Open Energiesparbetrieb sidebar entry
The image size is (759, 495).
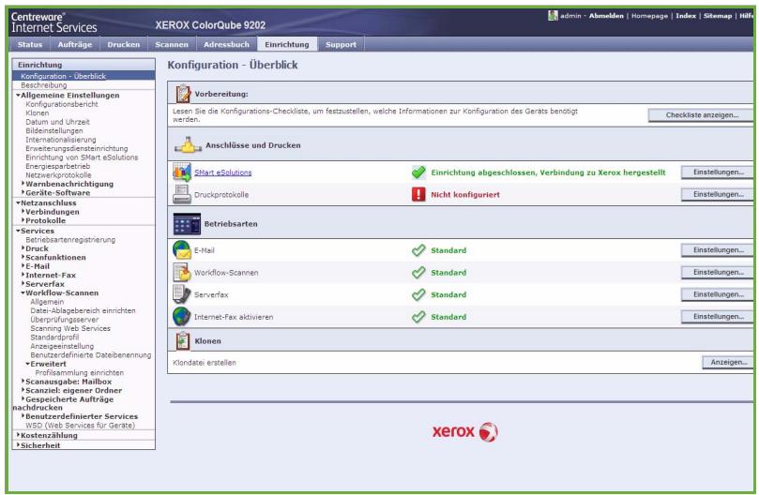click(57, 166)
